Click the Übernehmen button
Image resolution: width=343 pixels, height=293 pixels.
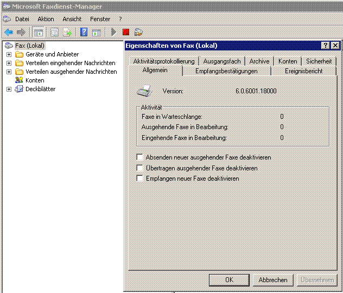pyautogui.click(x=317, y=280)
